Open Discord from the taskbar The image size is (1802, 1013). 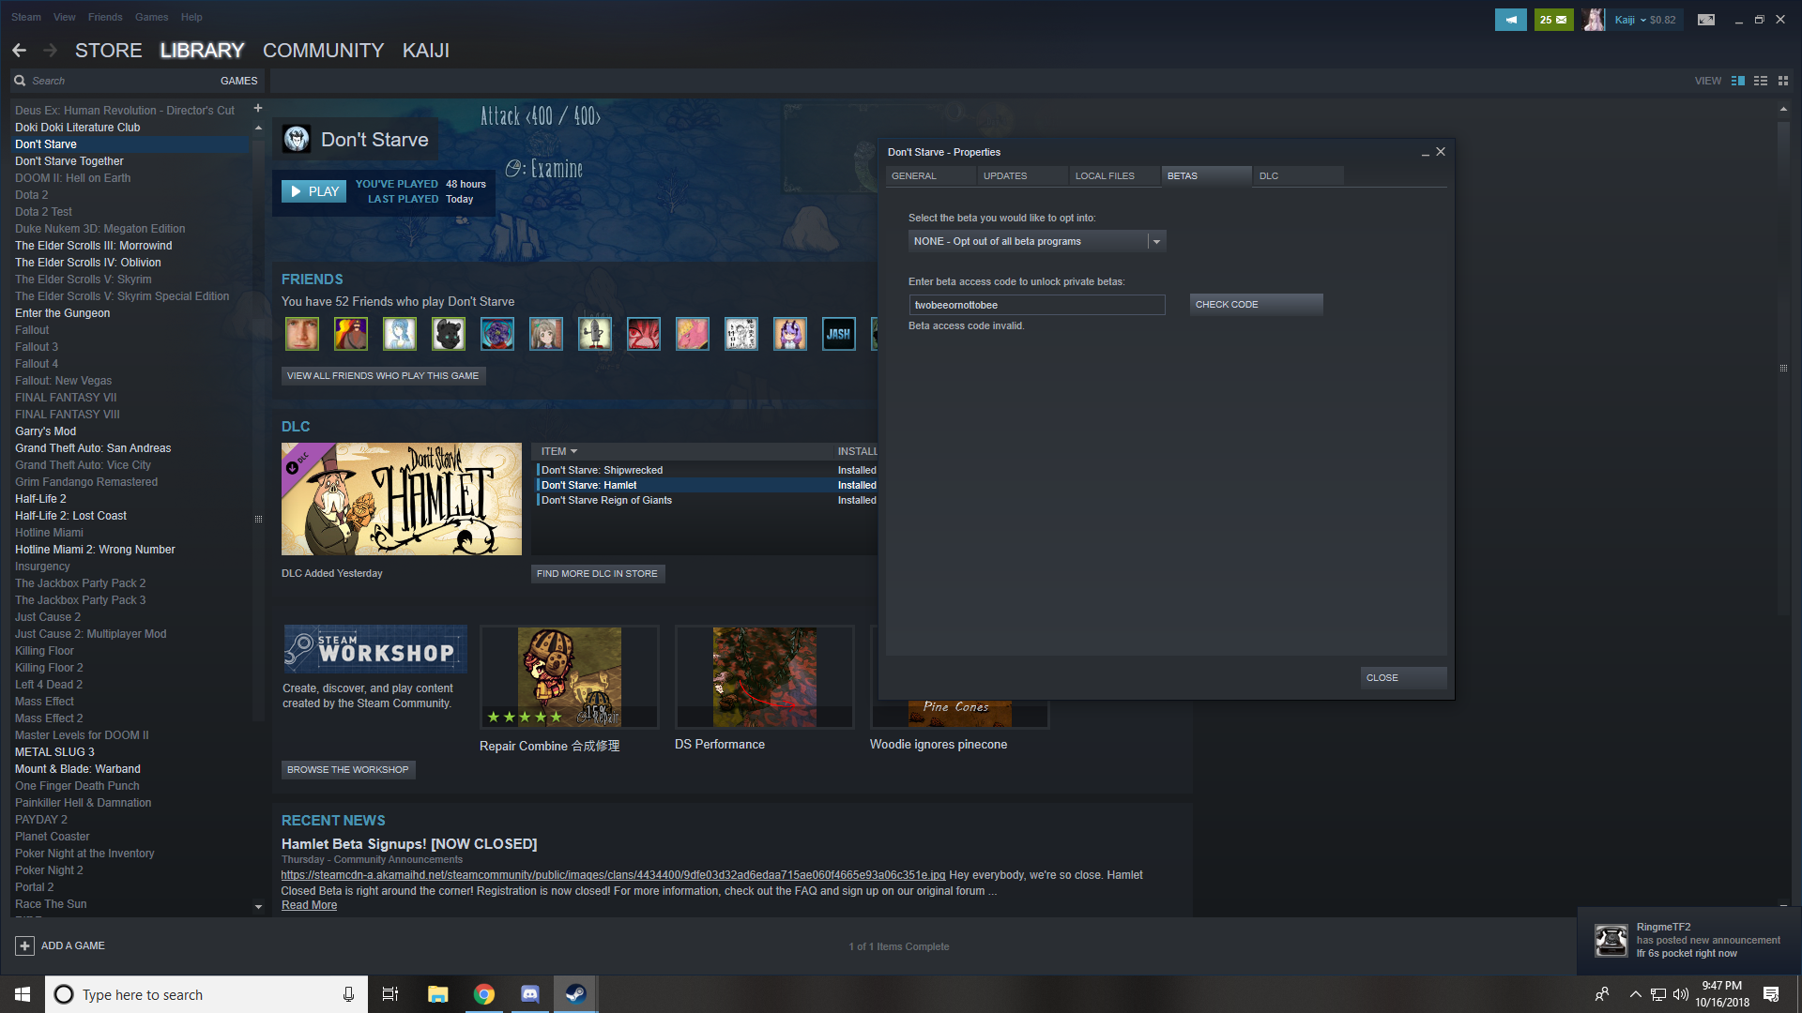[x=529, y=994]
